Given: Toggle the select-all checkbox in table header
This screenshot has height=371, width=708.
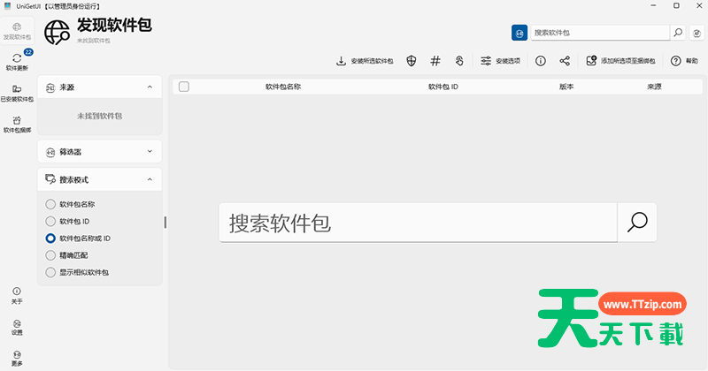Looking at the screenshot, I should tap(184, 87).
